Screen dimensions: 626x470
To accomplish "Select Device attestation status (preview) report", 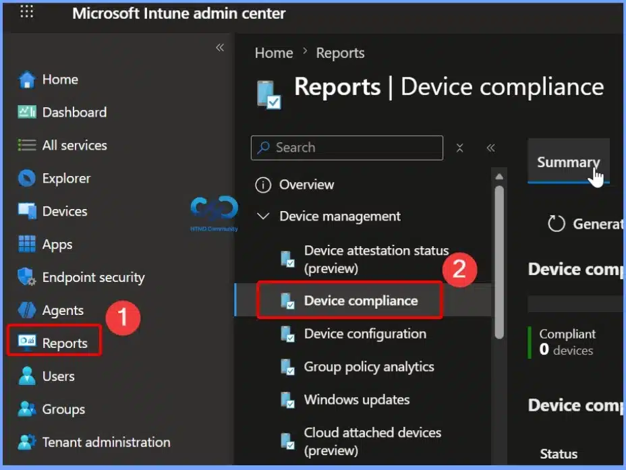I will click(376, 260).
